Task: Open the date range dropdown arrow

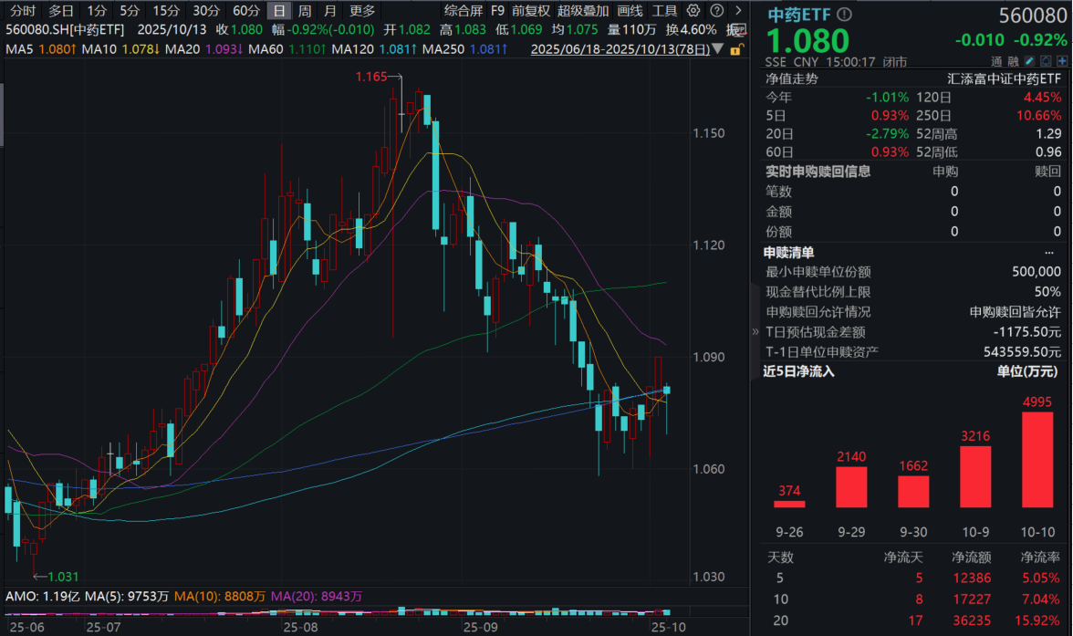Action: (x=717, y=50)
